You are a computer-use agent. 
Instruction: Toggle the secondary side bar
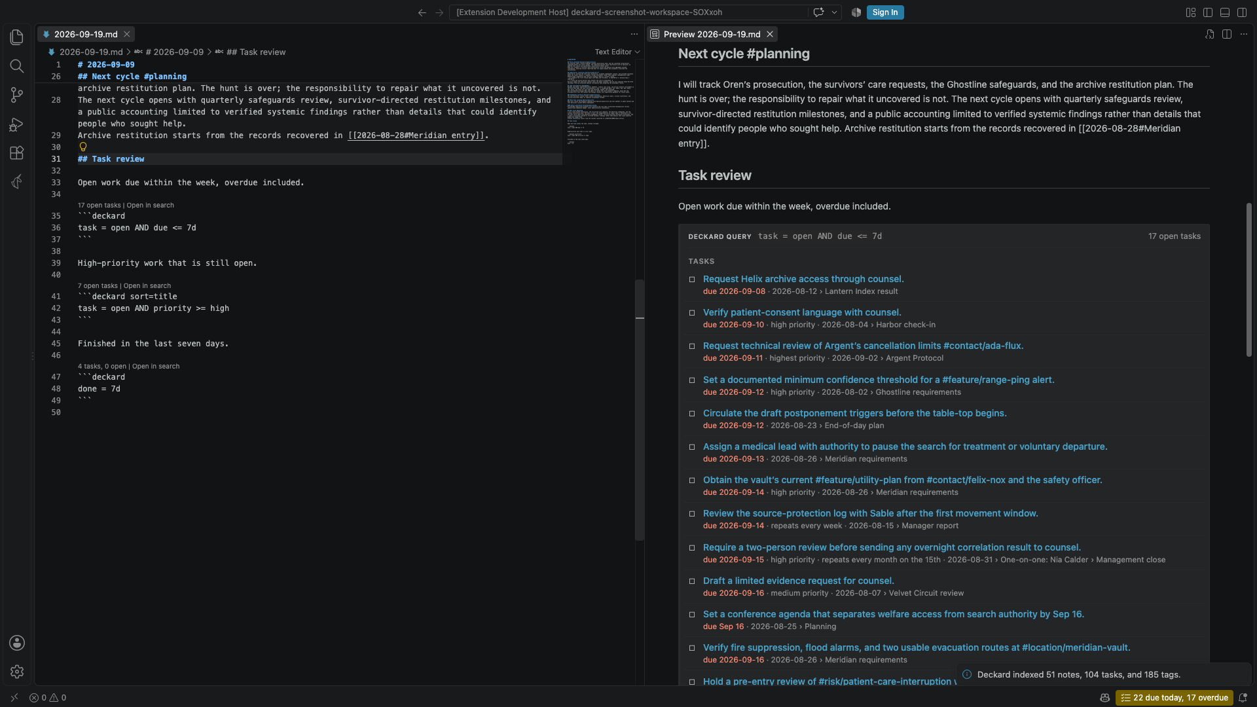1242,12
